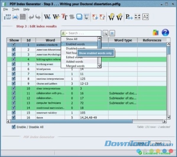The height and width of the screenshot is (157, 177).
Task: Click the References column header
Action: (x=152, y=40)
